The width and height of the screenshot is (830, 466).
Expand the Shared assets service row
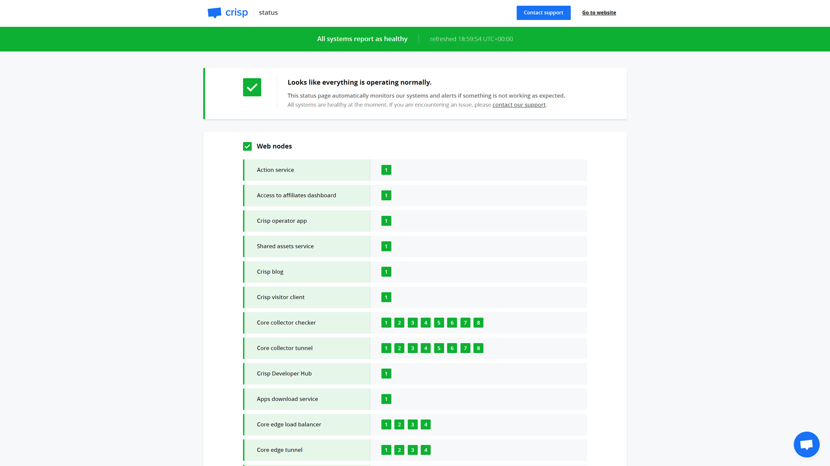(306, 246)
